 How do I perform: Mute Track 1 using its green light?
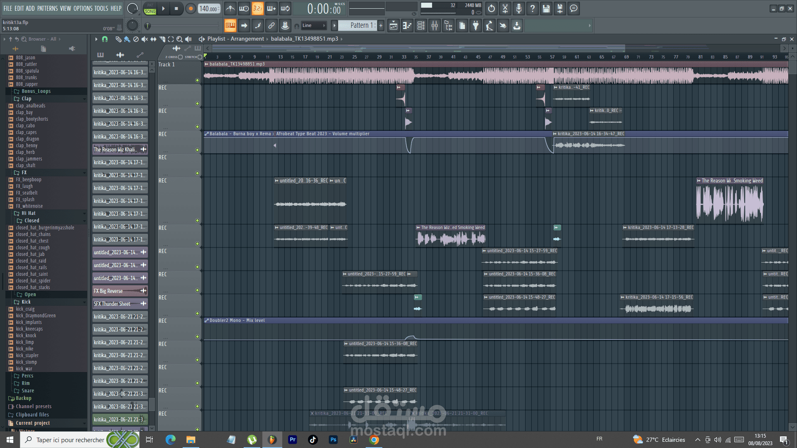[197, 80]
